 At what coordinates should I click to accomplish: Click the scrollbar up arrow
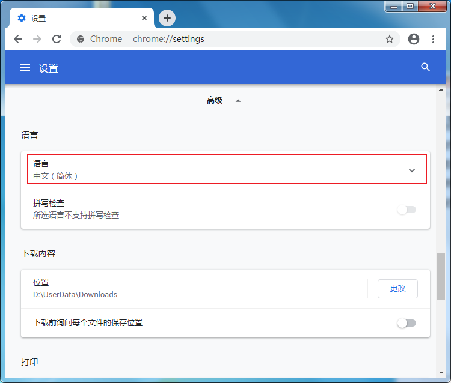click(441, 89)
